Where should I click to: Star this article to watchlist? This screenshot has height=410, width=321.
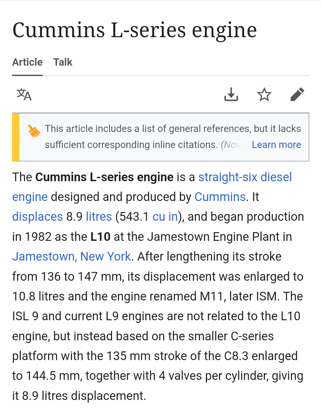(x=264, y=95)
